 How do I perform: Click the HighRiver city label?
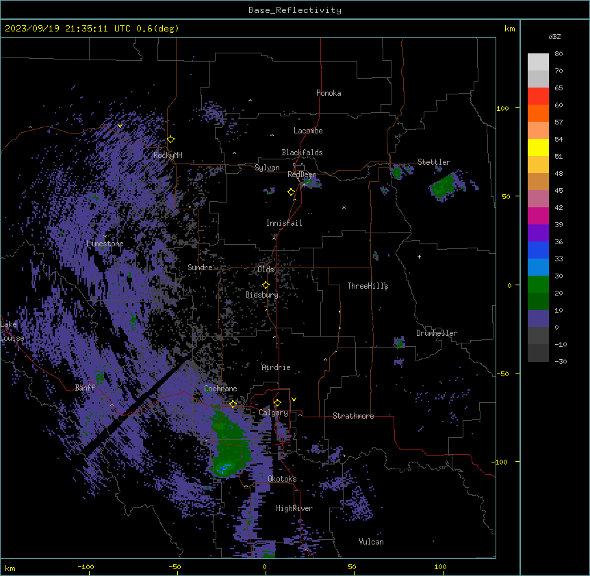[294, 508]
